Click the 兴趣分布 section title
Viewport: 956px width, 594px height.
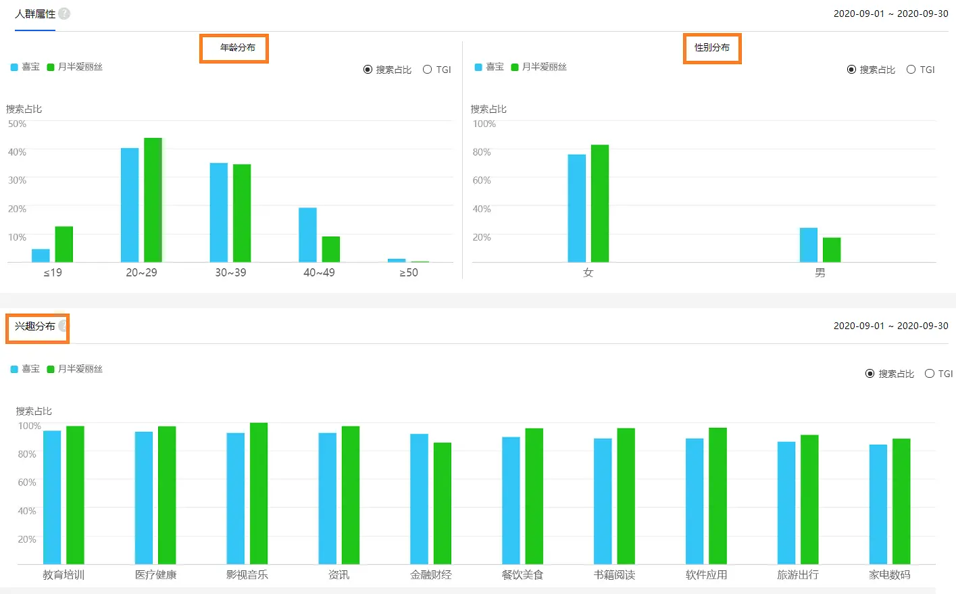pos(35,326)
